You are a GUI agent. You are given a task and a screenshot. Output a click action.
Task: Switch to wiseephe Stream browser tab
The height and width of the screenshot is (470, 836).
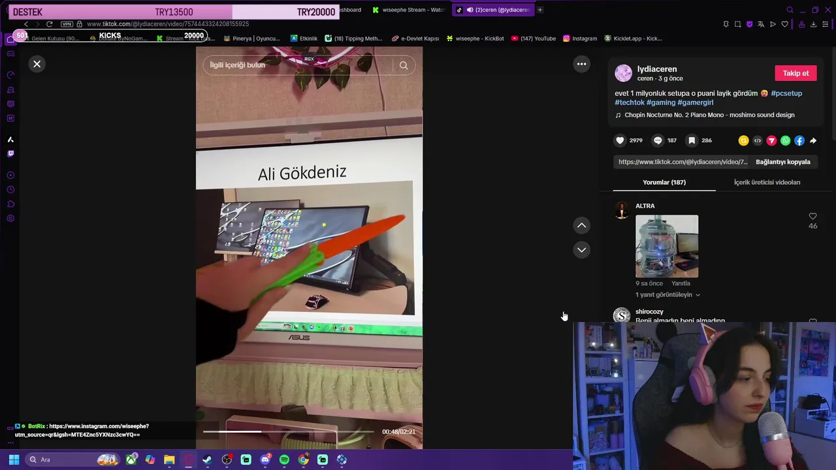(408, 10)
